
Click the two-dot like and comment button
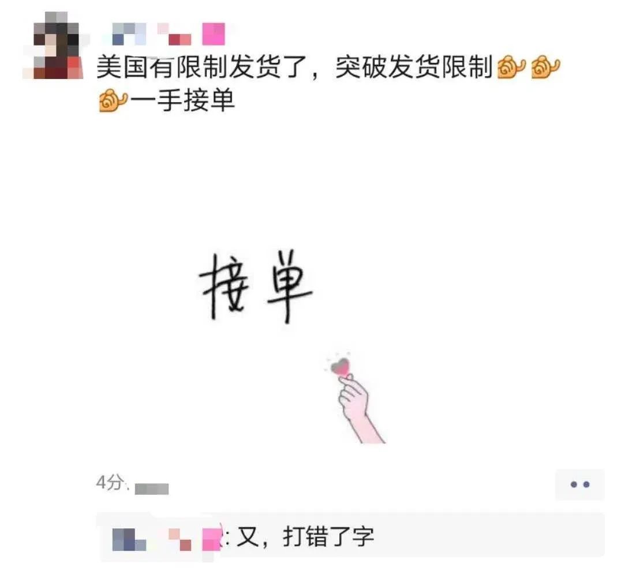pyautogui.click(x=580, y=484)
